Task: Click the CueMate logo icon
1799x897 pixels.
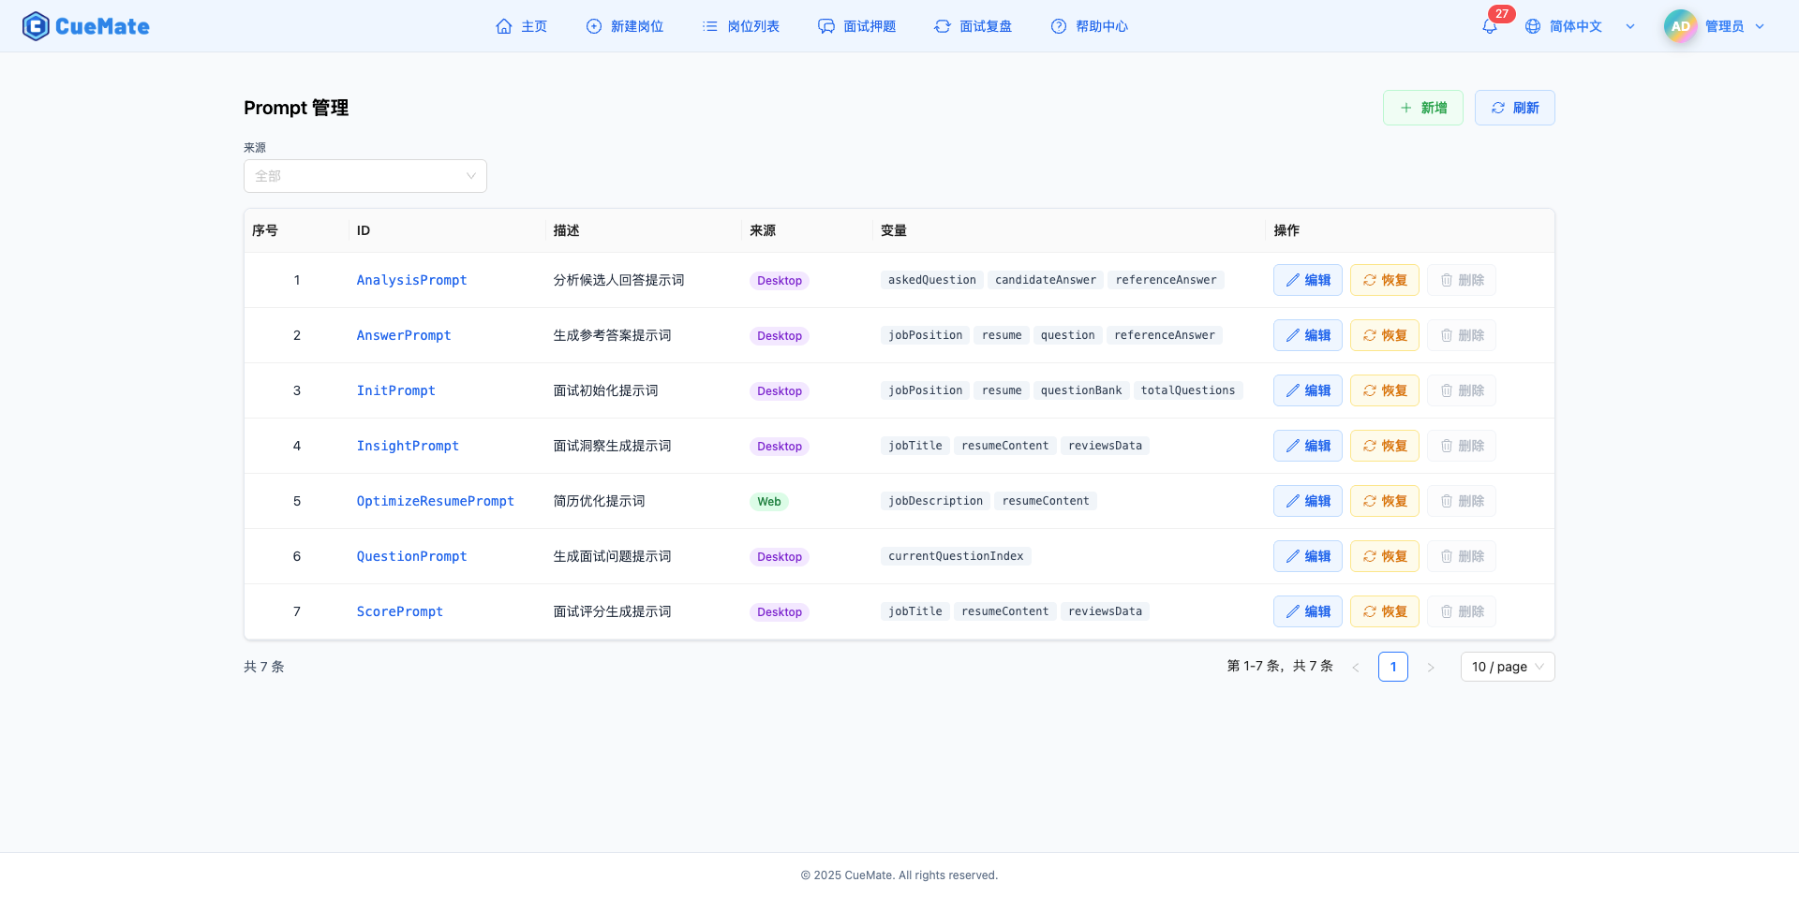Action: pyautogui.click(x=35, y=25)
